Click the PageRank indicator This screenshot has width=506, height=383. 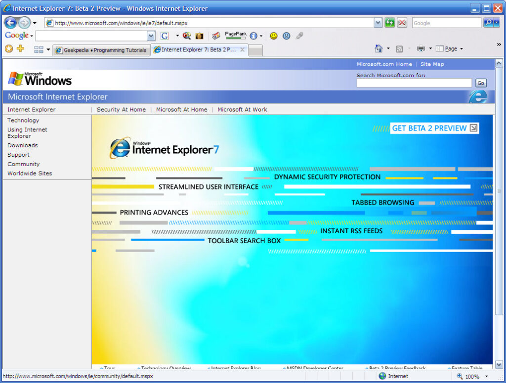[236, 36]
